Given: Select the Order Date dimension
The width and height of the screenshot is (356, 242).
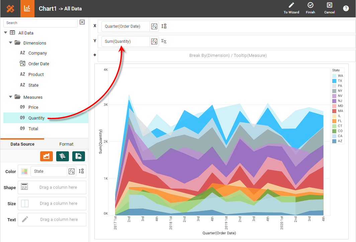Looking at the screenshot, I should (x=38, y=64).
